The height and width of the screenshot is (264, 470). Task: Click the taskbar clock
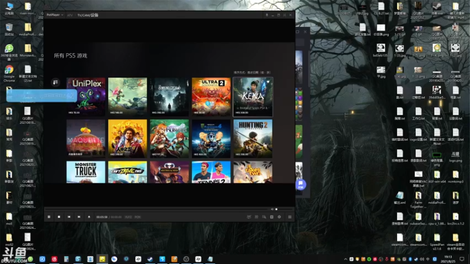click(448, 259)
